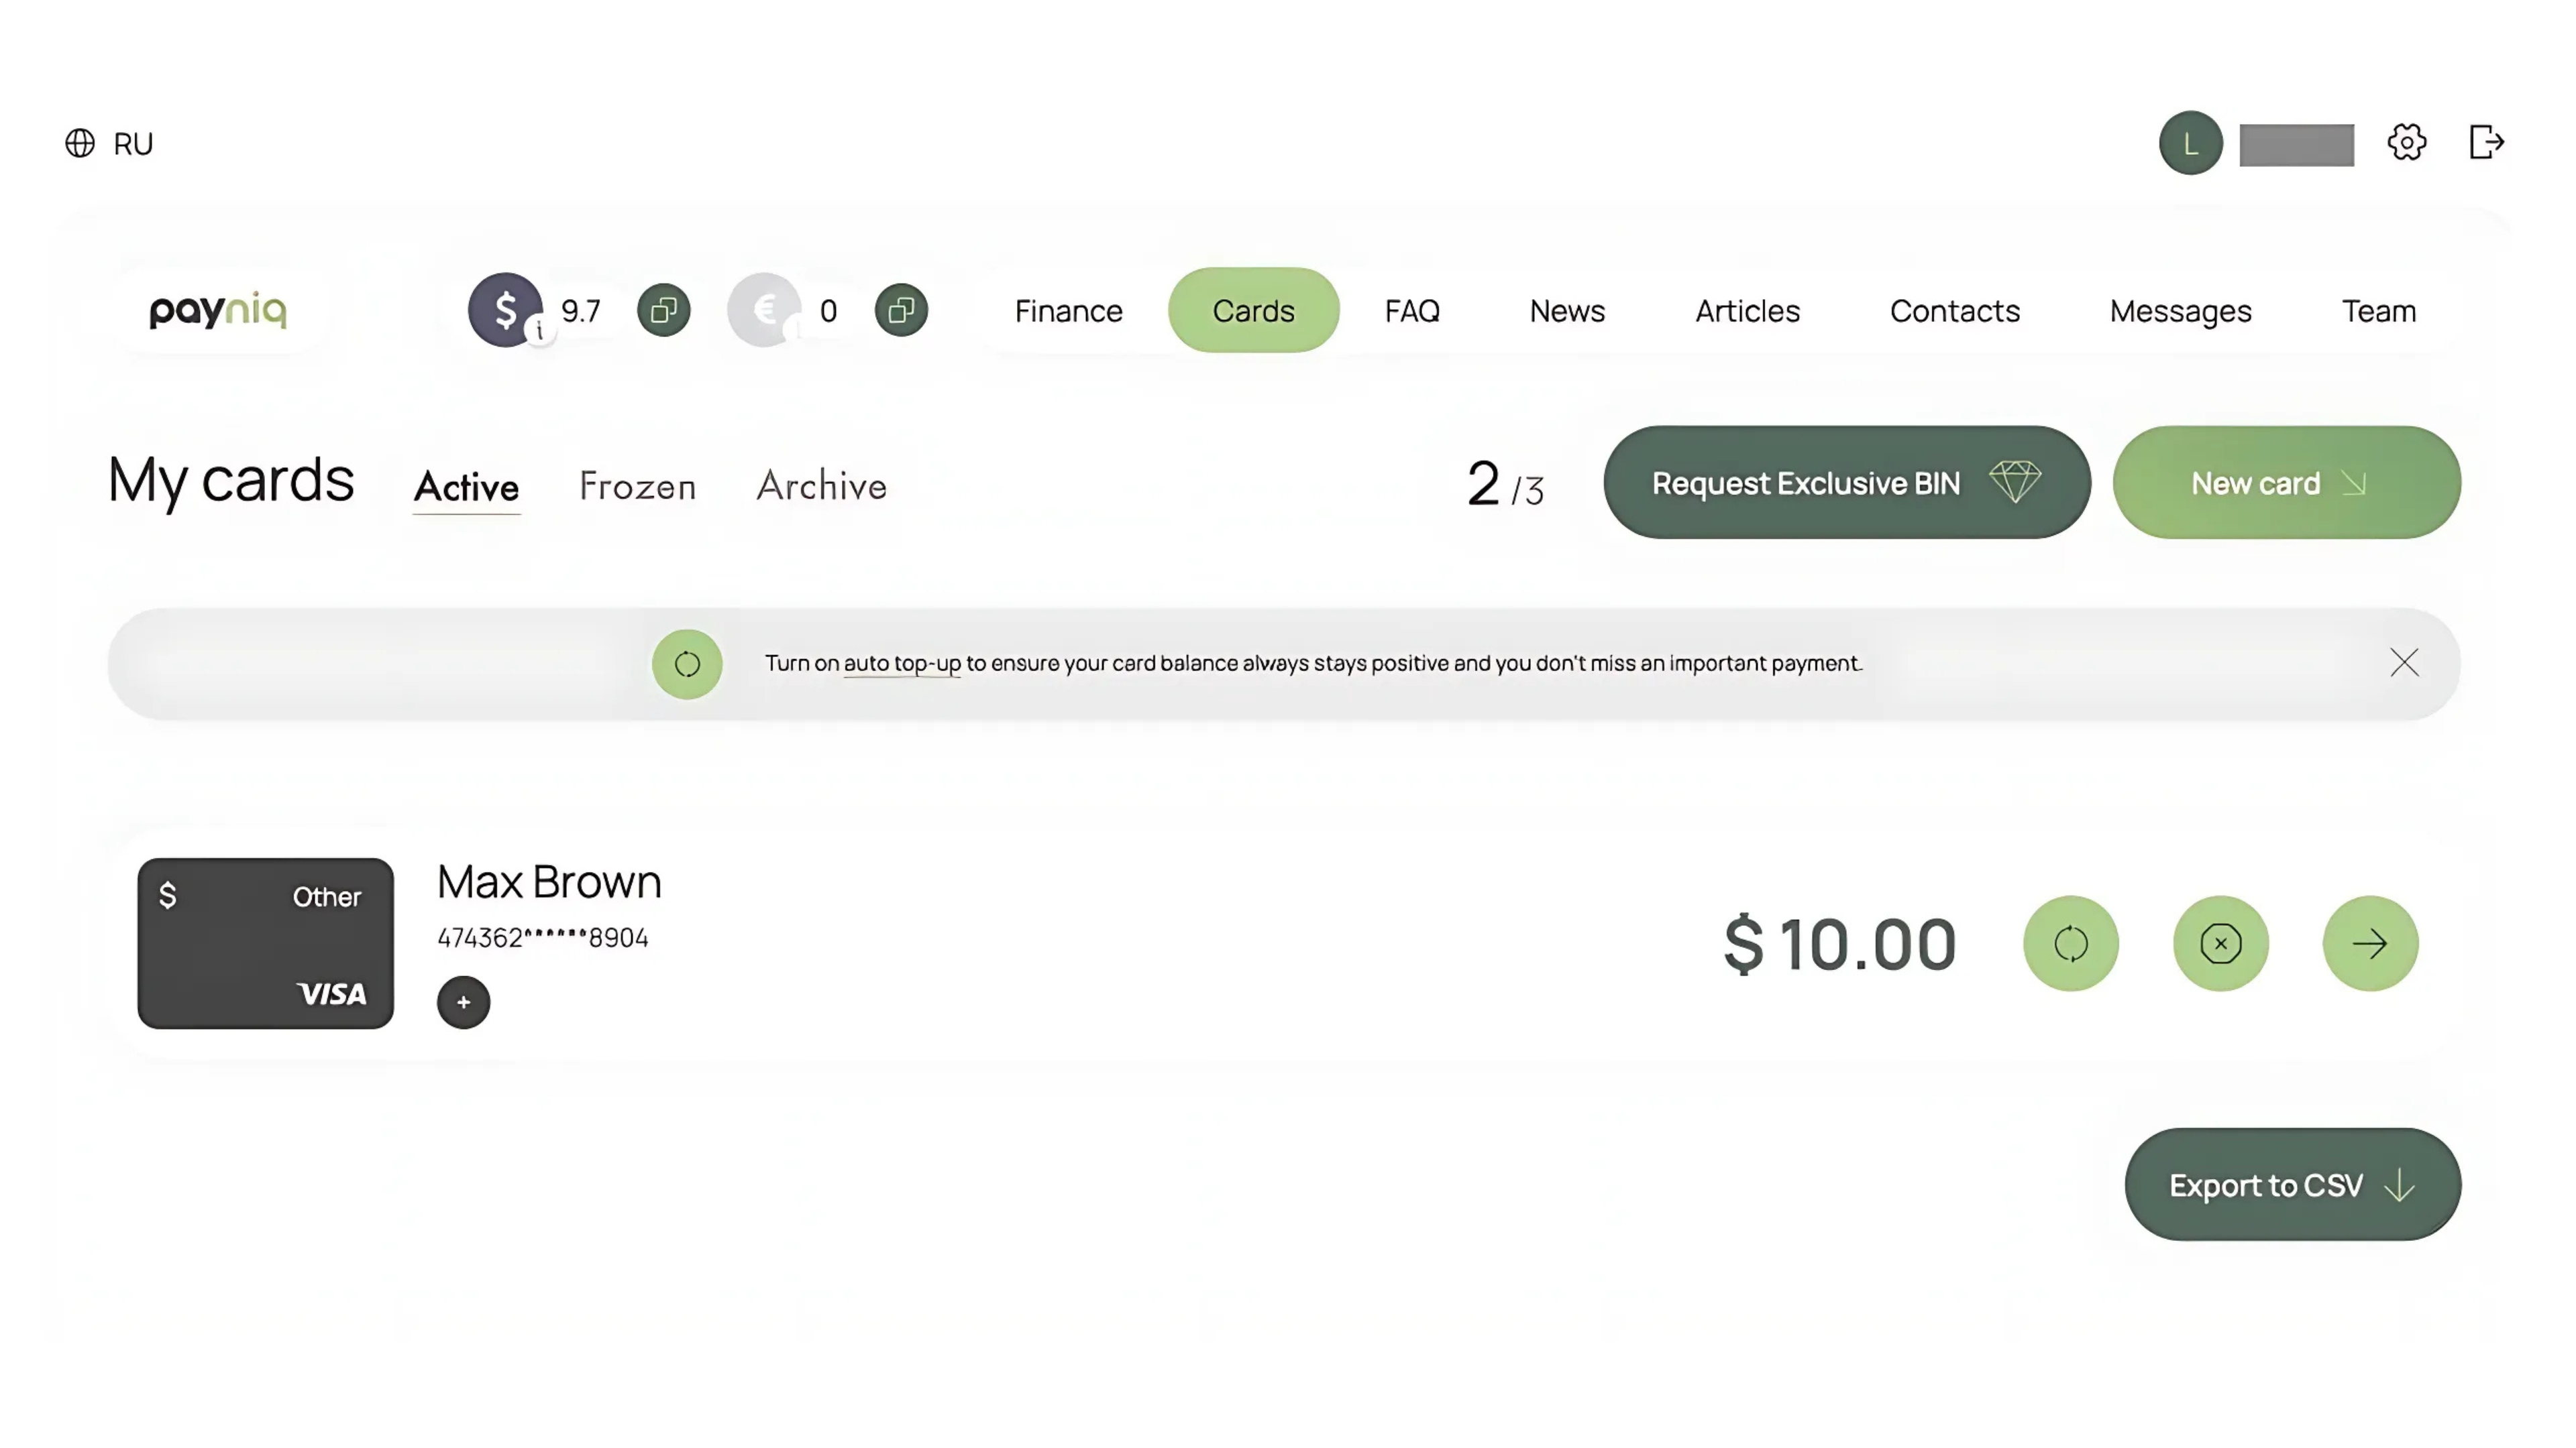Image resolution: width=2576 pixels, height=1448 pixels.
Task: Freeze or block the Max Brown card
Action: pyautogui.click(x=2220, y=943)
